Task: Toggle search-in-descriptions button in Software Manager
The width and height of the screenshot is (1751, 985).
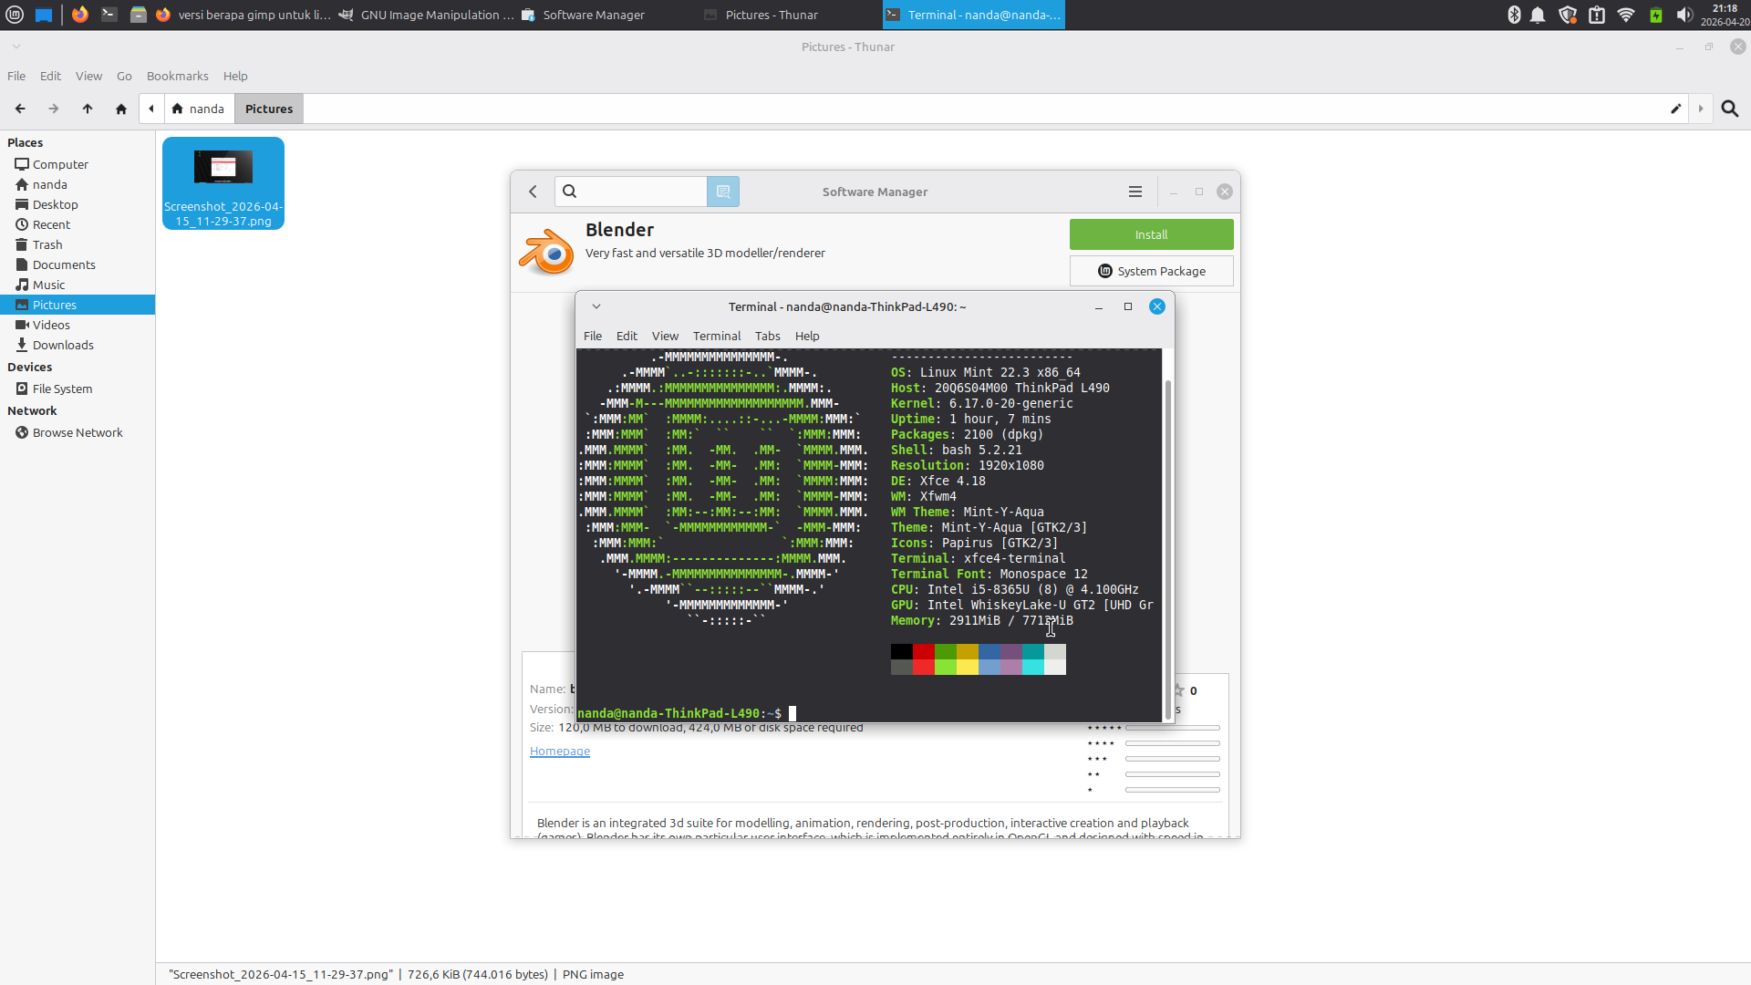Action: click(723, 192)
